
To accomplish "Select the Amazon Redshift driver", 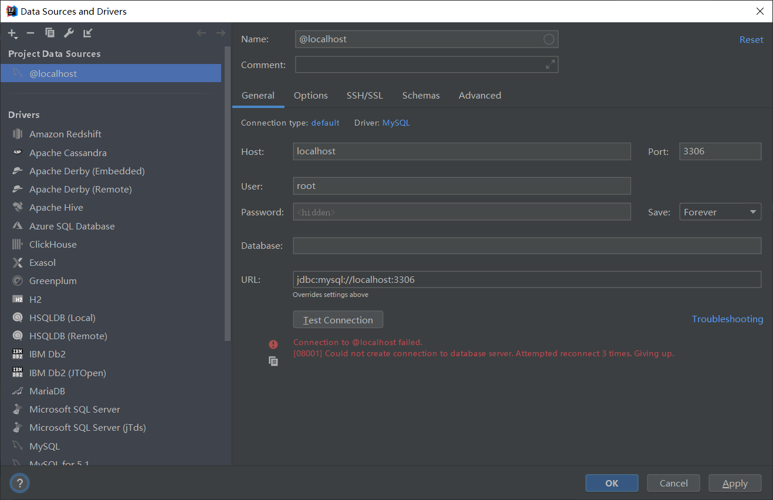I will 111,134.
